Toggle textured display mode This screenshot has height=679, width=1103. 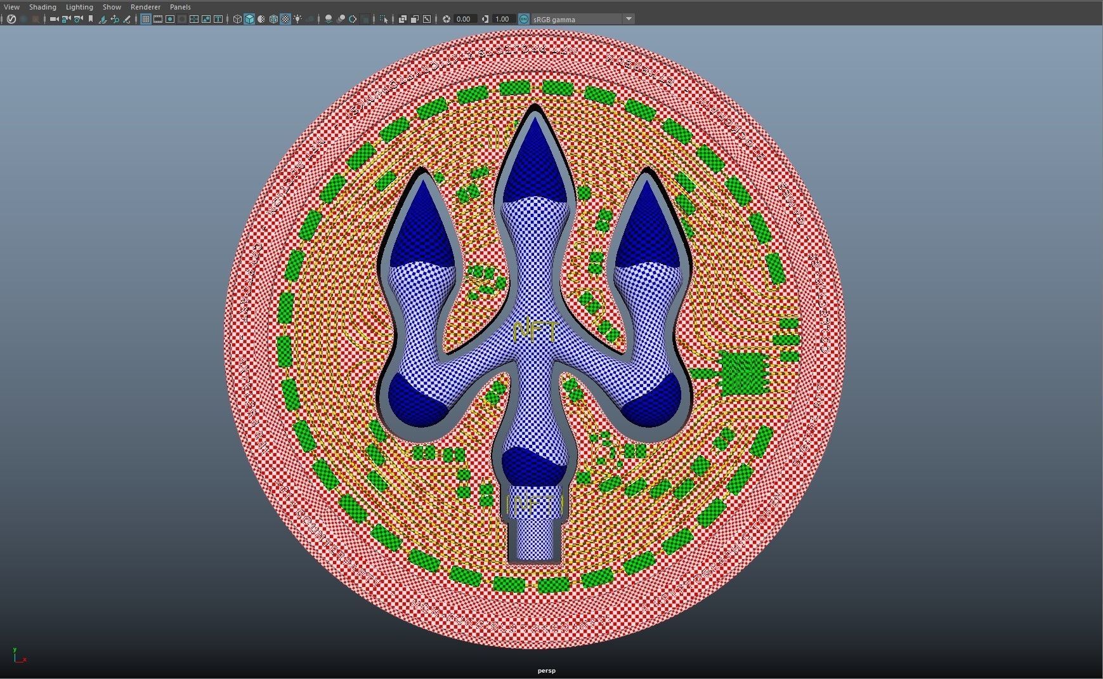point(285,19)
